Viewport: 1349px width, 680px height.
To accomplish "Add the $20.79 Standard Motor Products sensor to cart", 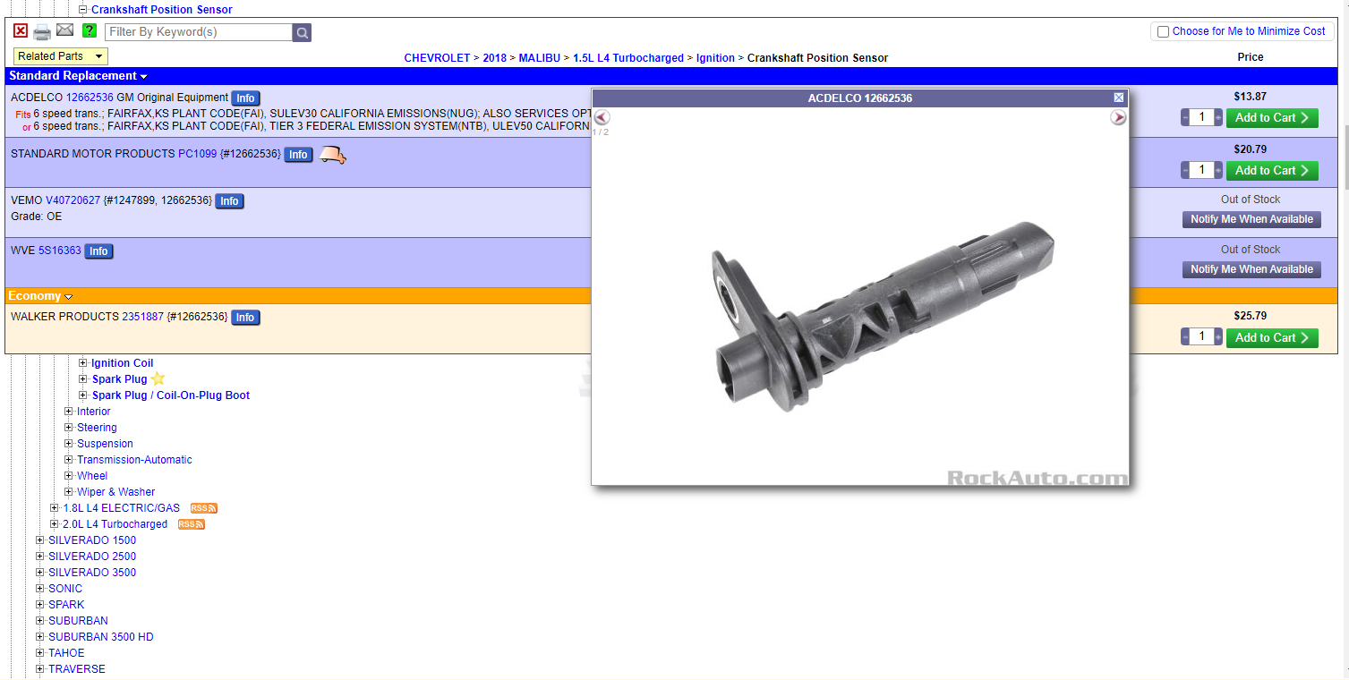I will [x=1272, y=170].
